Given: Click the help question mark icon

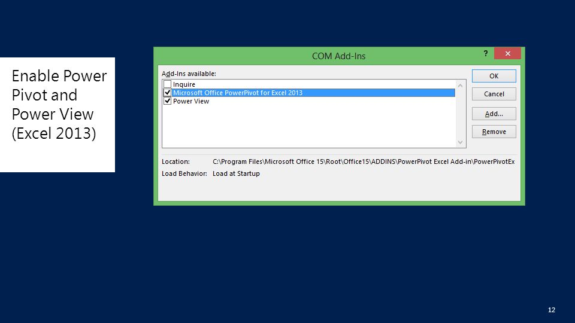Looking at the screenshot, I should [486, 53].
